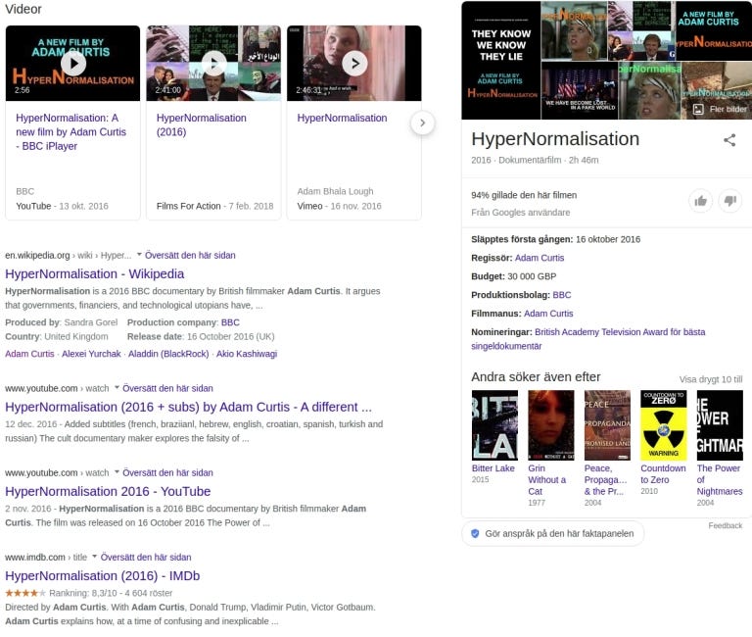Open Akio Kashiwagi sitelink

coord(247,354)
